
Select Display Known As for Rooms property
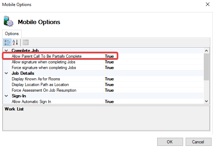36,79
